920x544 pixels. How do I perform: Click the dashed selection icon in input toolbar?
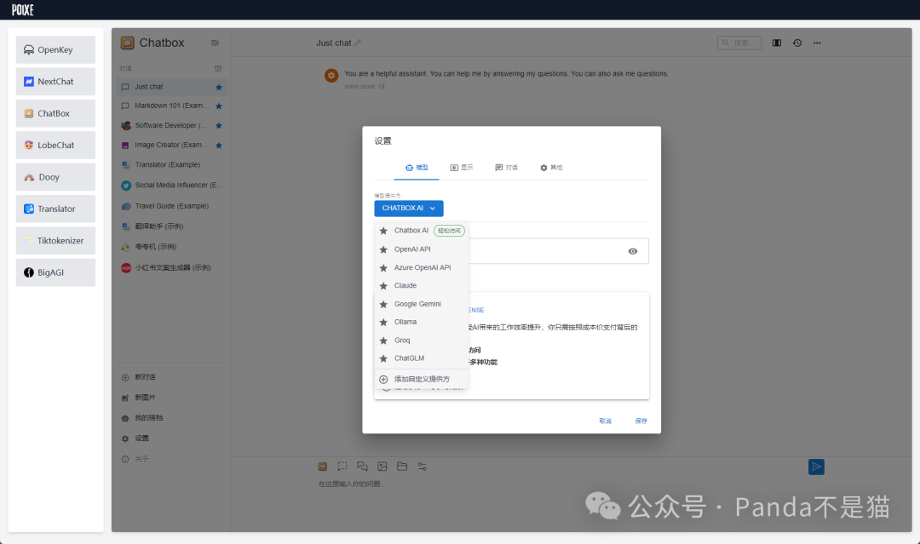click(x=342, y=467)
